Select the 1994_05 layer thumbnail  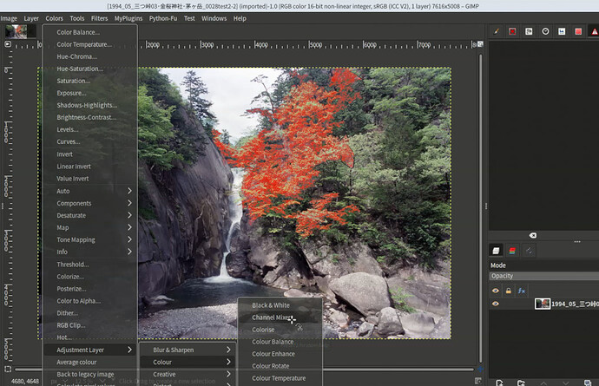pyautogui.click(x=543, y=304)
